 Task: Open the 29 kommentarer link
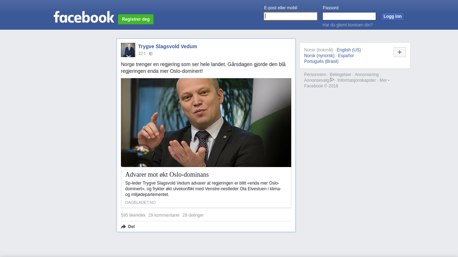point(164,215)
